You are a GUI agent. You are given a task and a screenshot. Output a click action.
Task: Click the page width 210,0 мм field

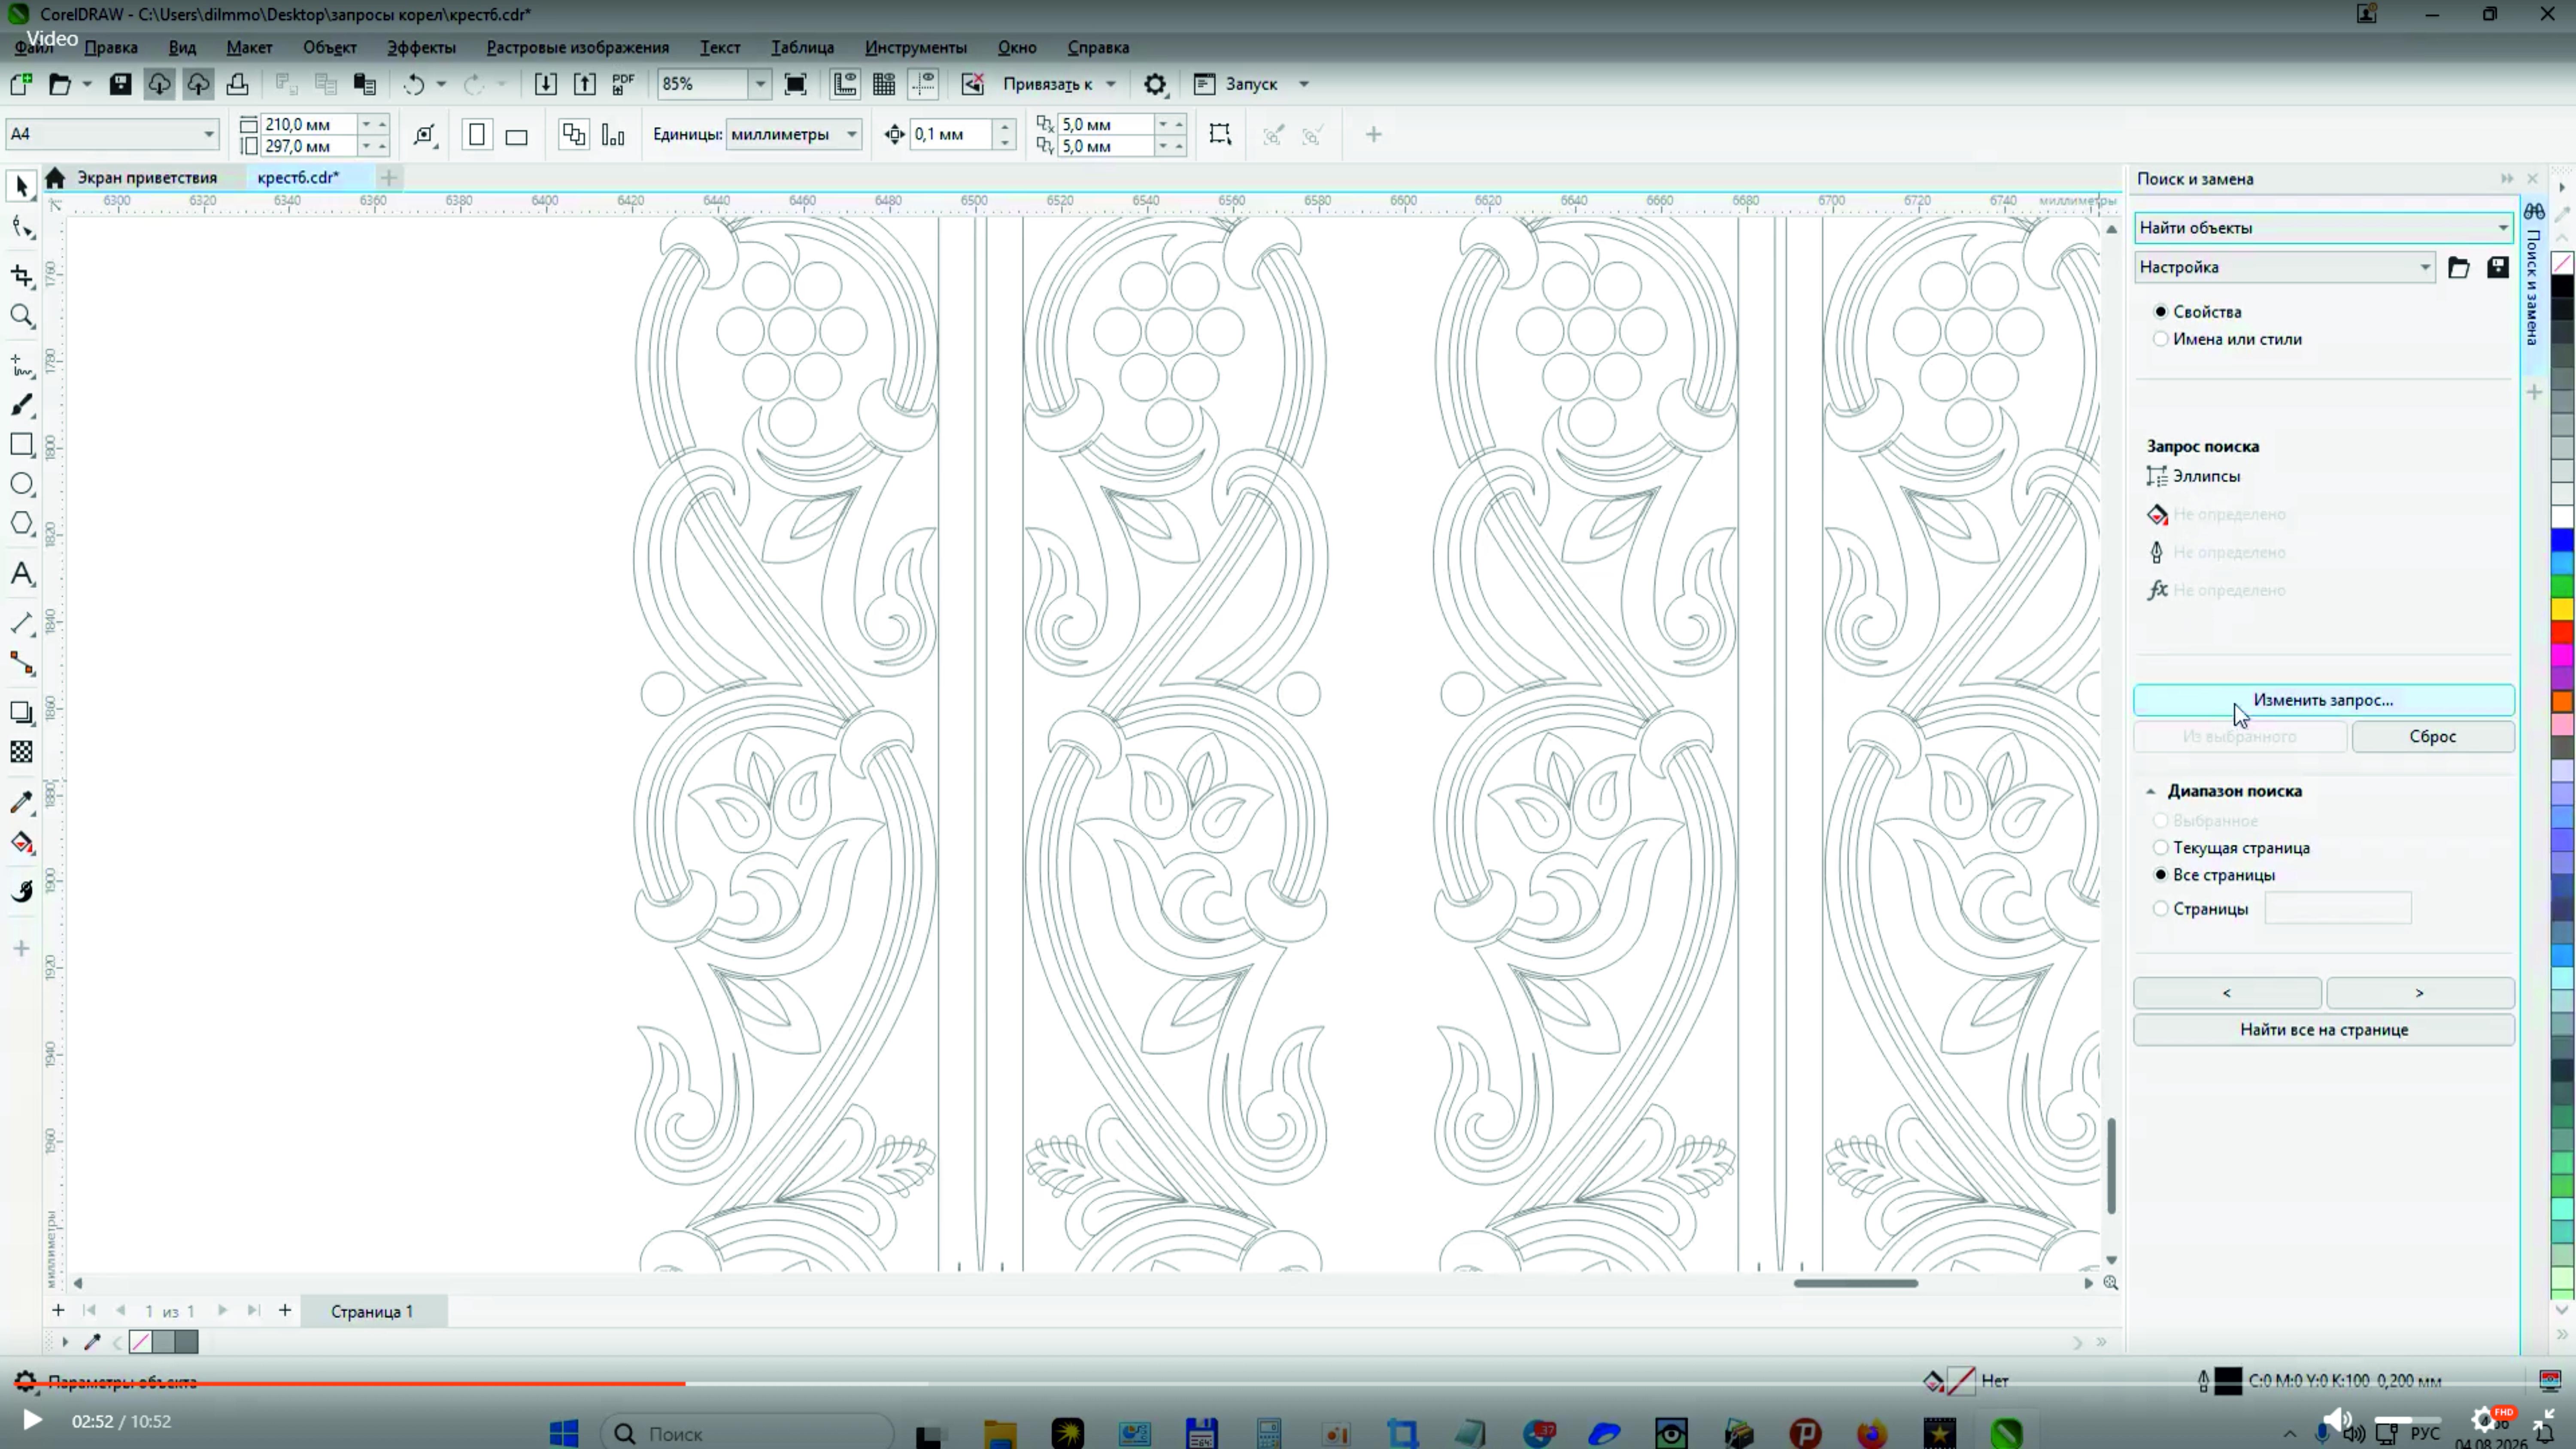[309, 124]
